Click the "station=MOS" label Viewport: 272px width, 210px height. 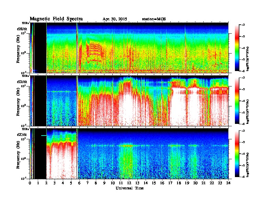pyautogui.click(x=154, y=19)
